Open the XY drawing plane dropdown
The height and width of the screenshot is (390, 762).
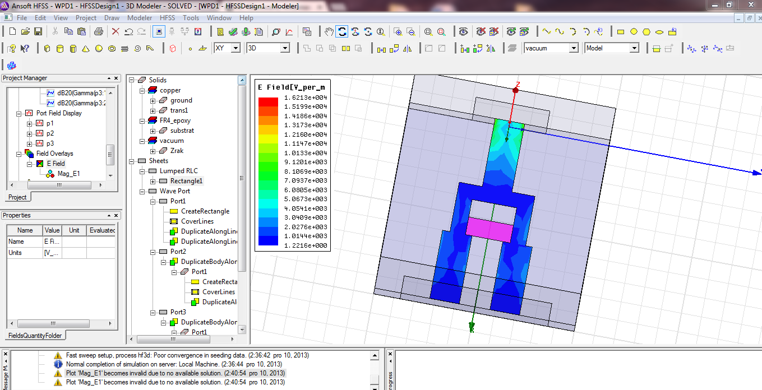[x=235, y=48]
